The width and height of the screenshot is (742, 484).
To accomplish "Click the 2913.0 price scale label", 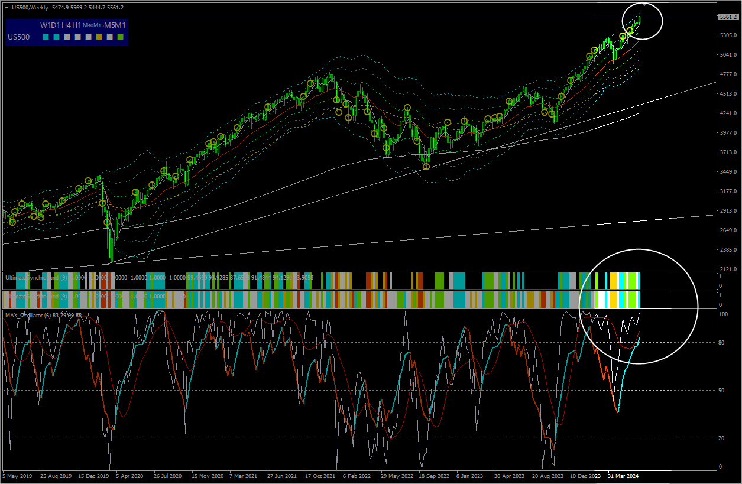I will (727, 211).
